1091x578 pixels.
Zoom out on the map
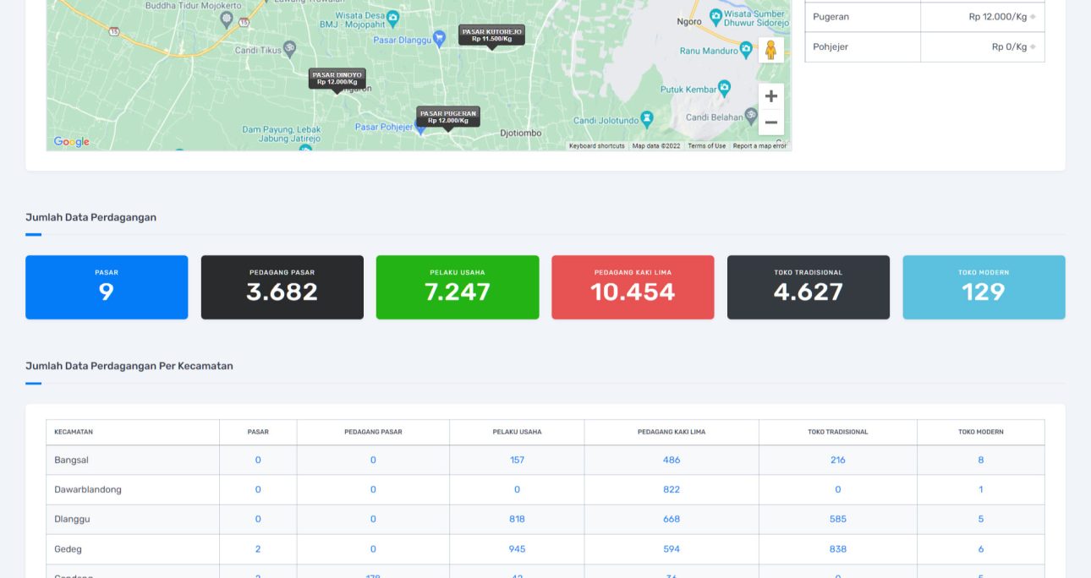[x=770, y=123]
